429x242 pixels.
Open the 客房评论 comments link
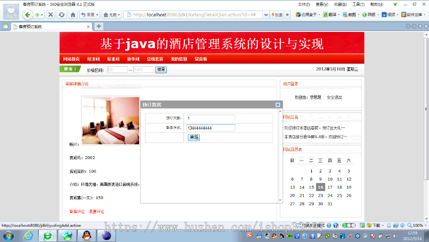coord(77,212)
